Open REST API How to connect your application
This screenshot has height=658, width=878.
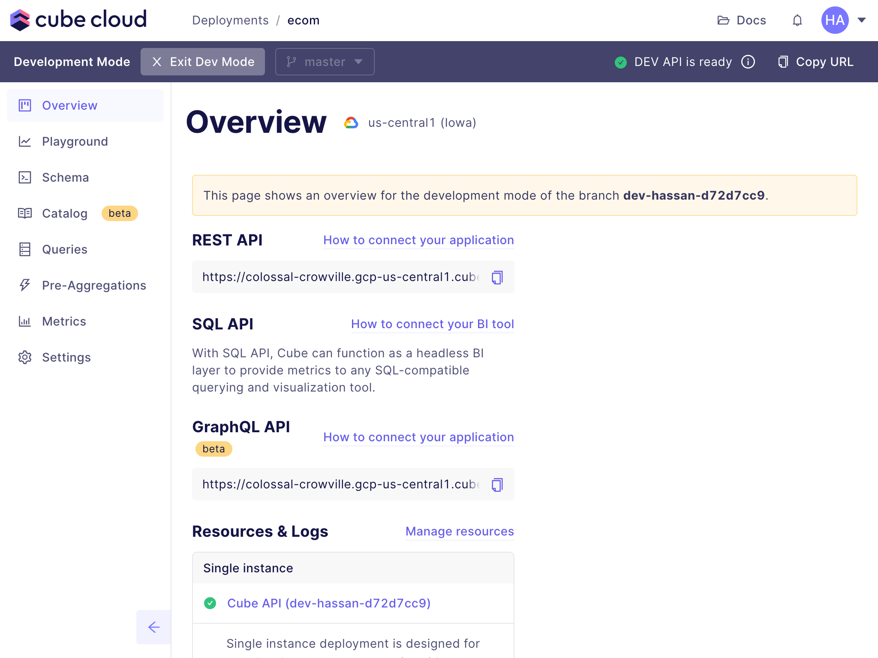418,240
